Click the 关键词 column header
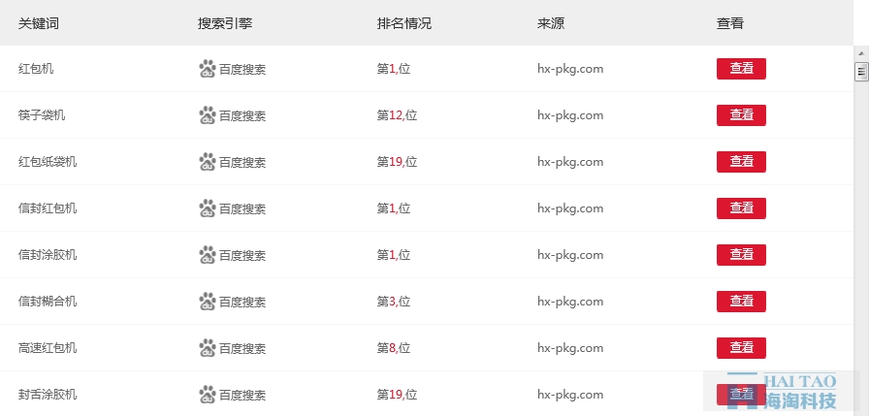Image resolution: width=869 pixels, height=416 pixels. pyautogui.click(x=39, y=23)
